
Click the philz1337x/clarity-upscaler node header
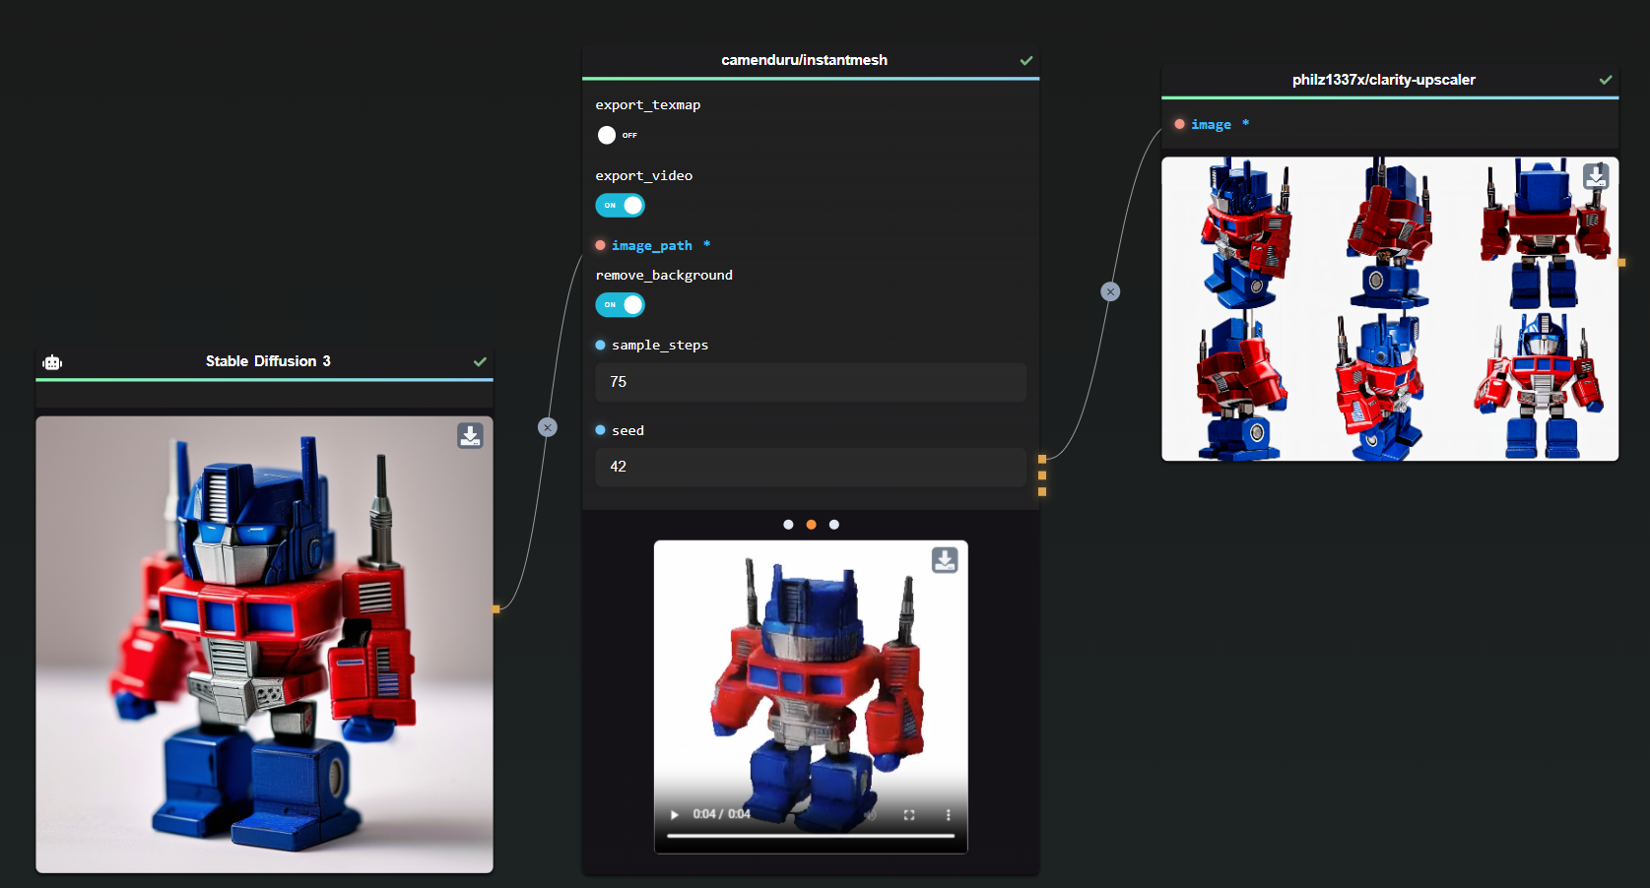pos(1383,80)
